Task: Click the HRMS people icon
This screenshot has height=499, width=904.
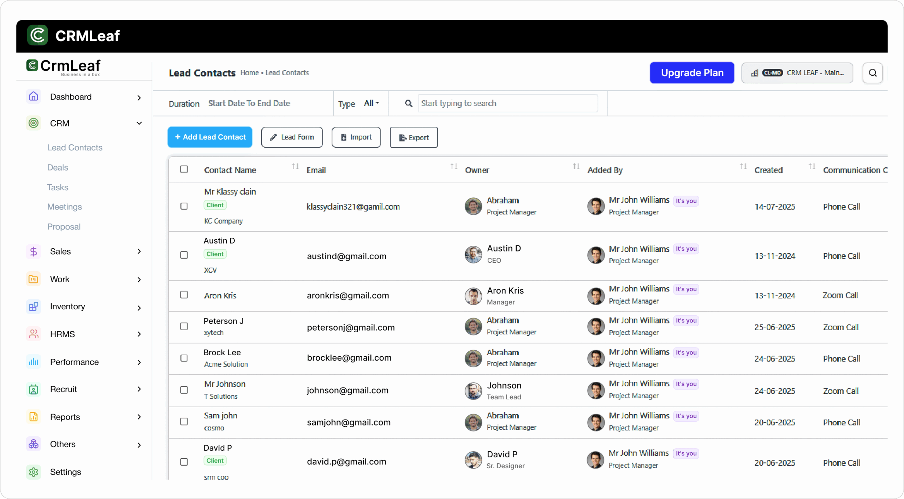Action: point(34,334)
